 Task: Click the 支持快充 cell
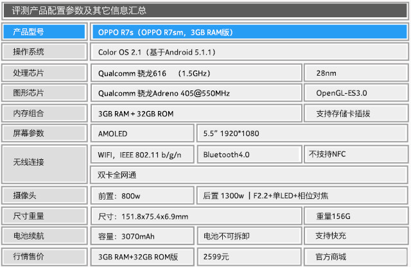[356, 236]
